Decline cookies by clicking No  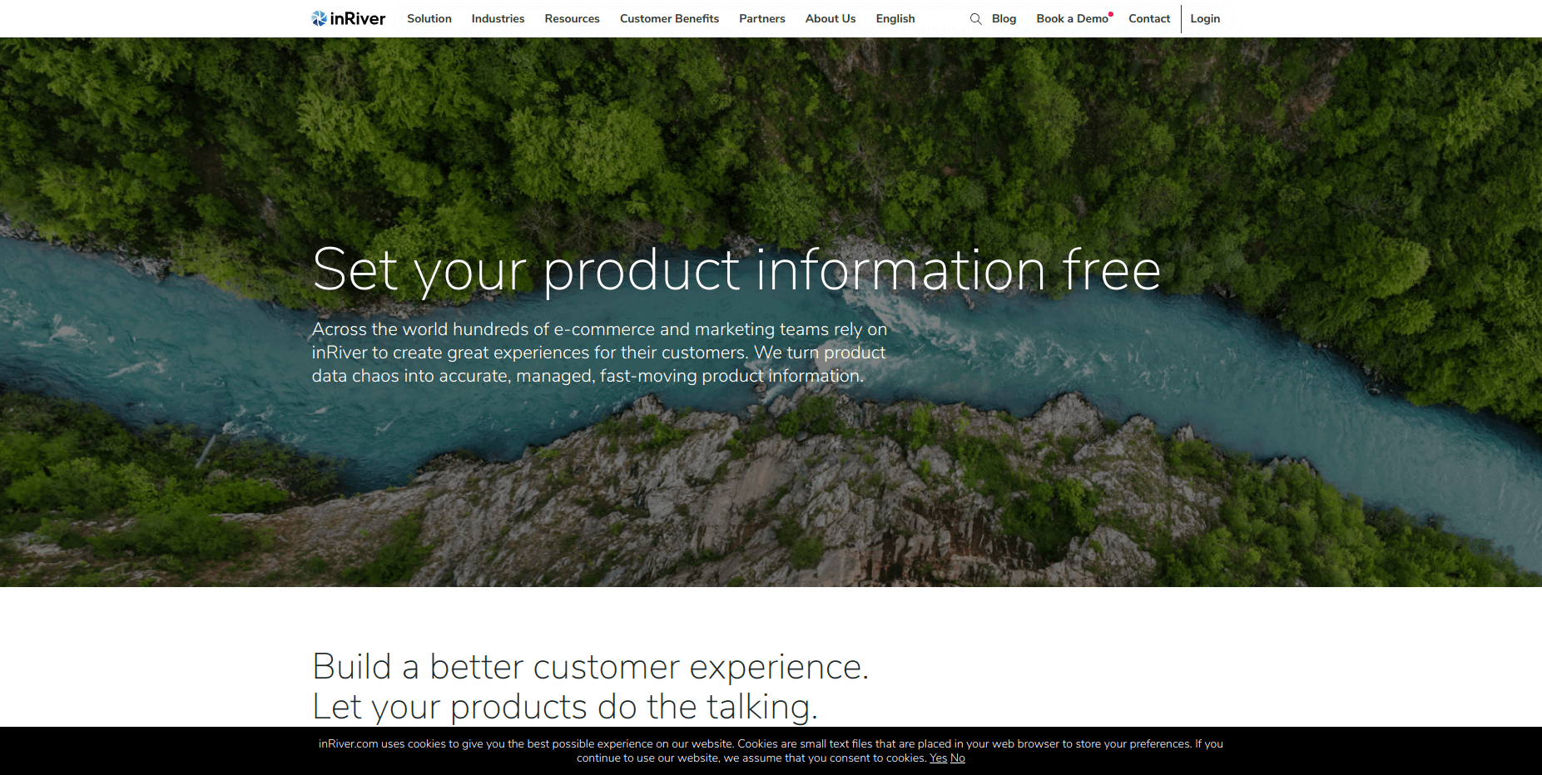pyautogui.click(x=958, y=758)
